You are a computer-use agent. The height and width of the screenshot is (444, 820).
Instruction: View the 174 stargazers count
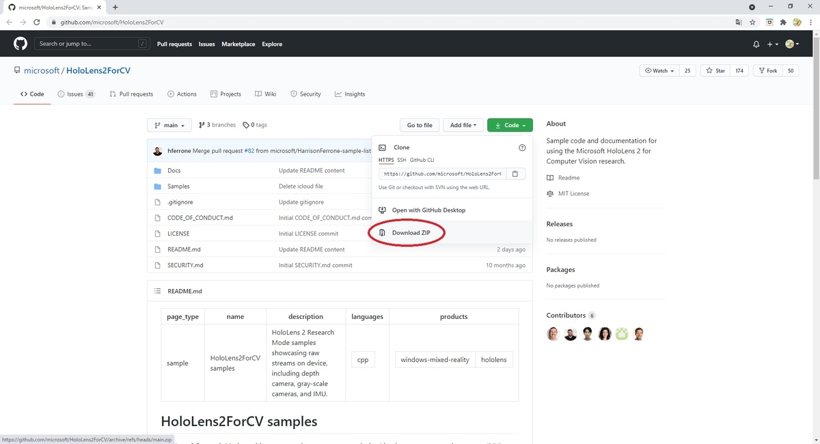[x=739, y=70]
